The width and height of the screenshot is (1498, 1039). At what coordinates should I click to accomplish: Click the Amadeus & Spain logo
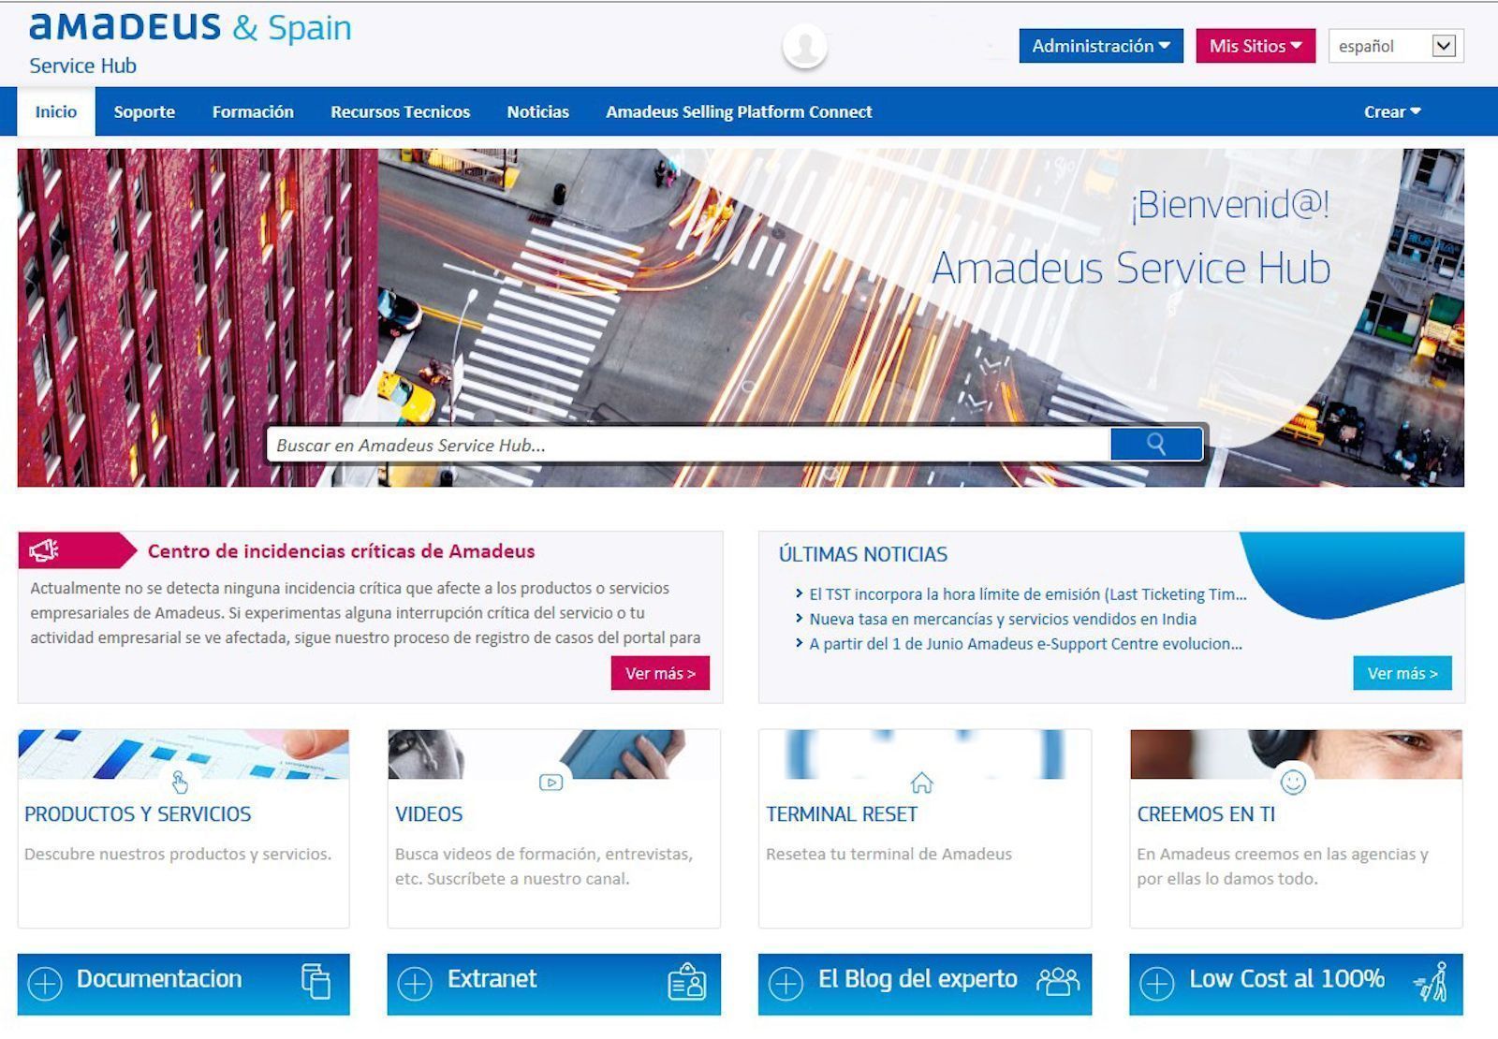point(191,27)
